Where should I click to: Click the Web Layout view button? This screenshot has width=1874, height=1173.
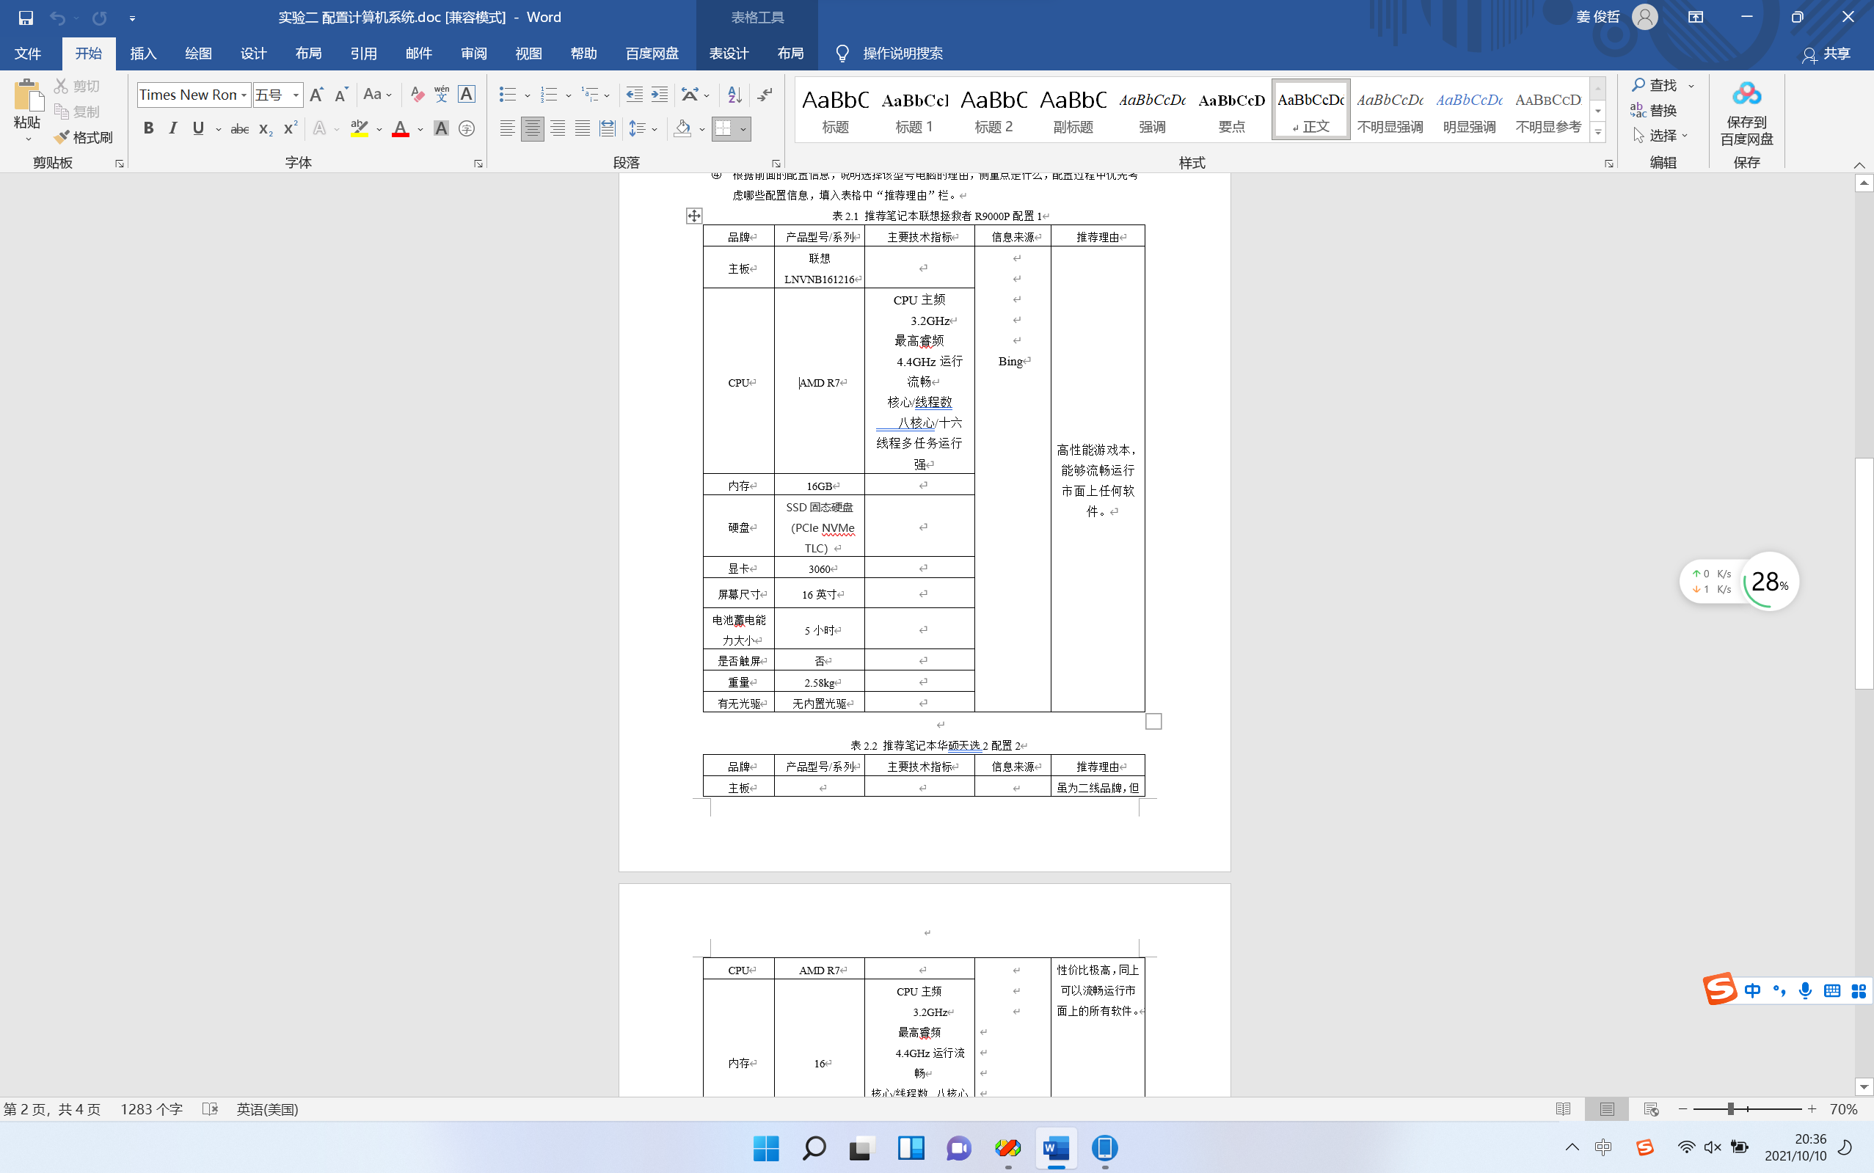click(x=1650, y=1109)
